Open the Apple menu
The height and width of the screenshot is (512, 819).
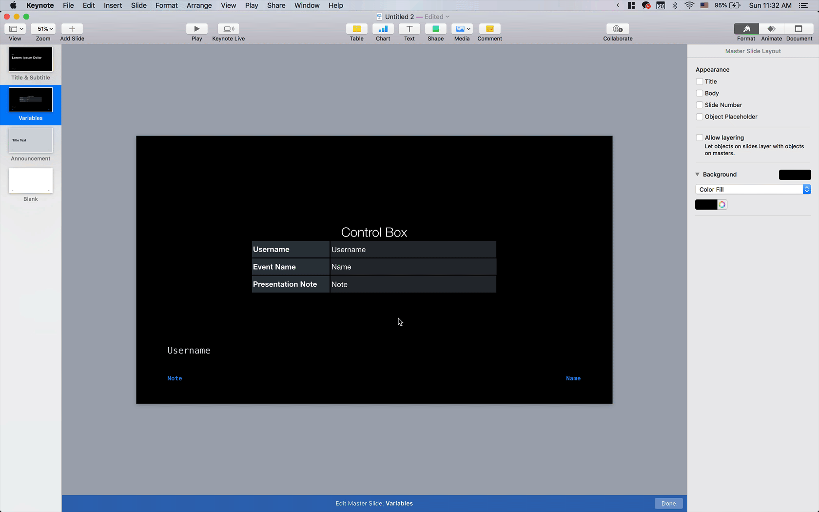point(13,5)
